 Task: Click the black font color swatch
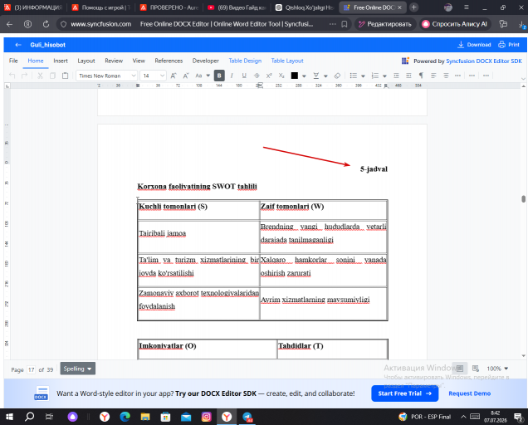pos(295,76)
